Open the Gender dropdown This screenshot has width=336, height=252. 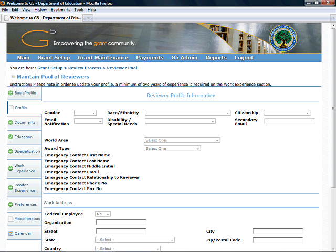pos(85,113)
